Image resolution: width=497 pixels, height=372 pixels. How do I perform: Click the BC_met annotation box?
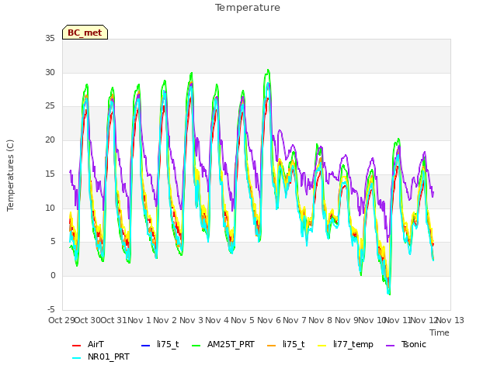tap(85, 33)
